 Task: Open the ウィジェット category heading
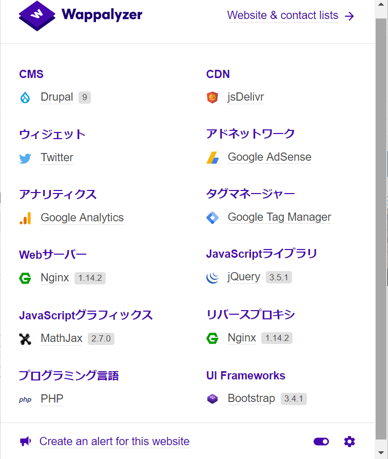point(52,135)
